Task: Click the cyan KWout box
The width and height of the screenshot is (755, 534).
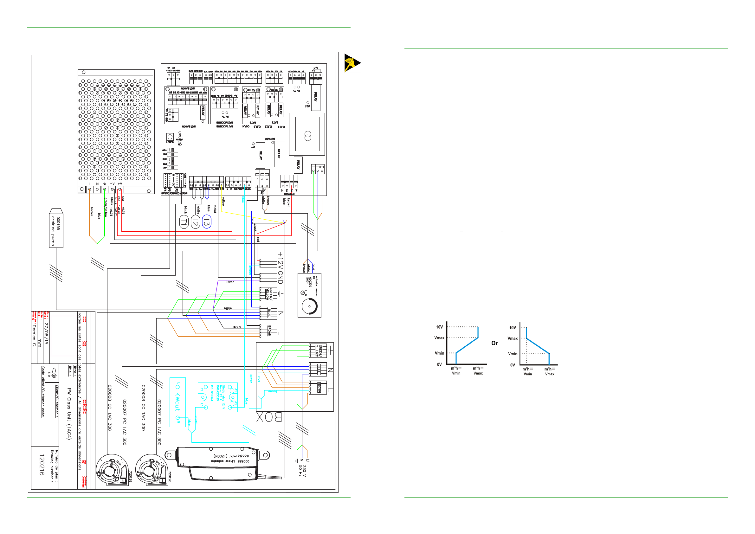Action: [177, 402]
